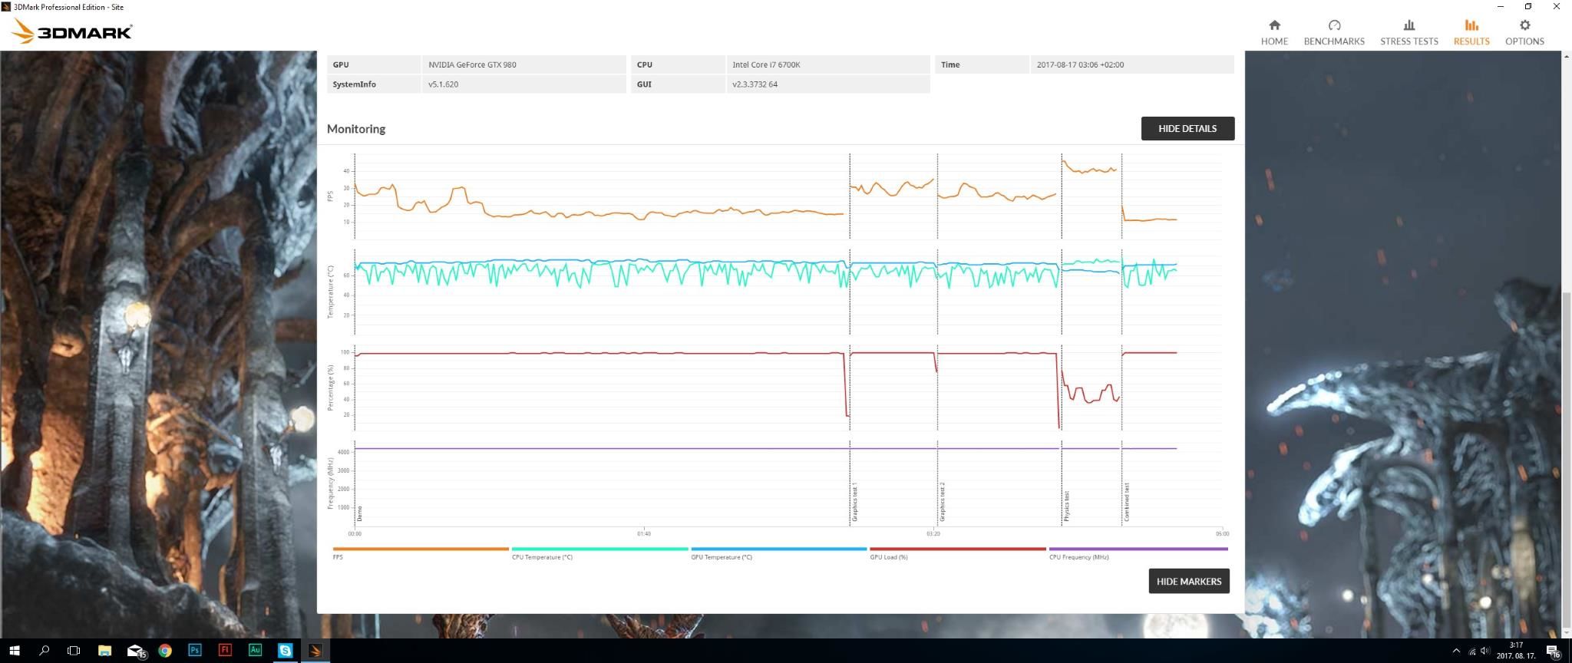
Task: Click the 2017-08-17 03:06 +02:00 time value
Action: tap(1080, 64)
